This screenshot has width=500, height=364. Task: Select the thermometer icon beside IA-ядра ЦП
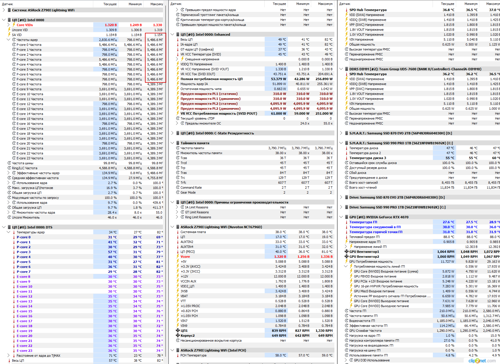pos(178,44)
